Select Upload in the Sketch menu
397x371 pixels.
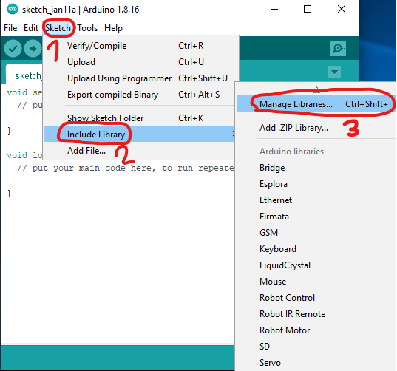(140, 62)
